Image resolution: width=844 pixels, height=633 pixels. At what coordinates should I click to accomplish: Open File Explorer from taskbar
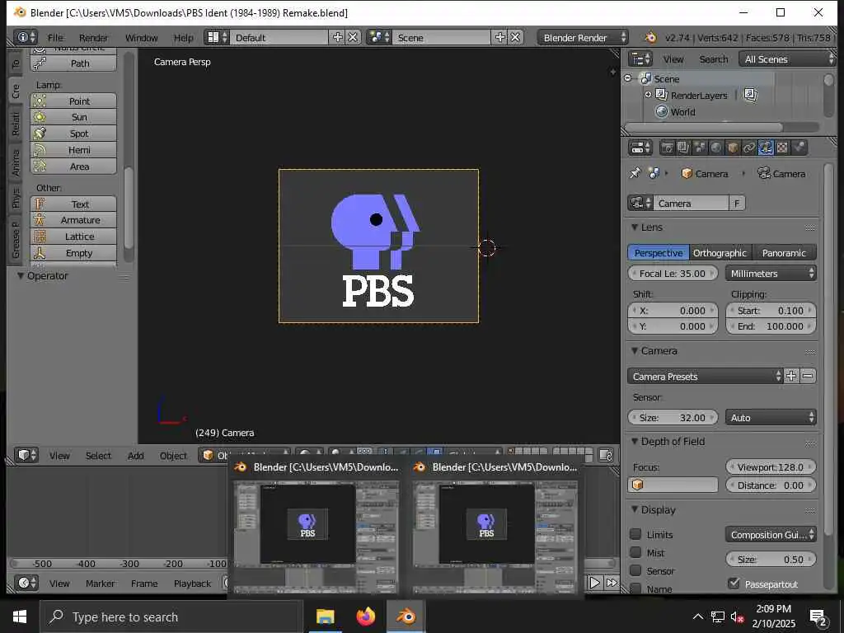(x=325, y=617)
